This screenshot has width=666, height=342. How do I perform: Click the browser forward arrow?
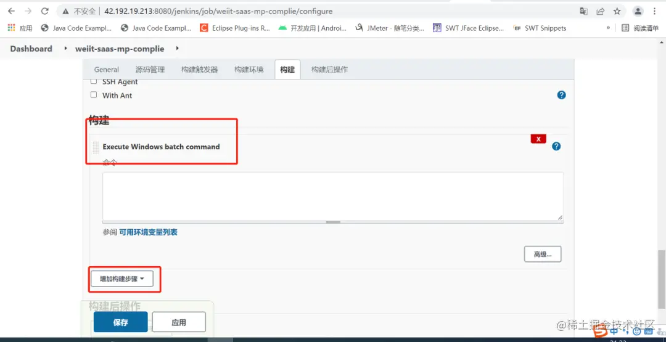(28, 12)
